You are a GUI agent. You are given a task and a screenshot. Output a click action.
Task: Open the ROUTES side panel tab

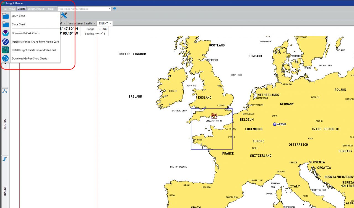click(x=5, y=124)
